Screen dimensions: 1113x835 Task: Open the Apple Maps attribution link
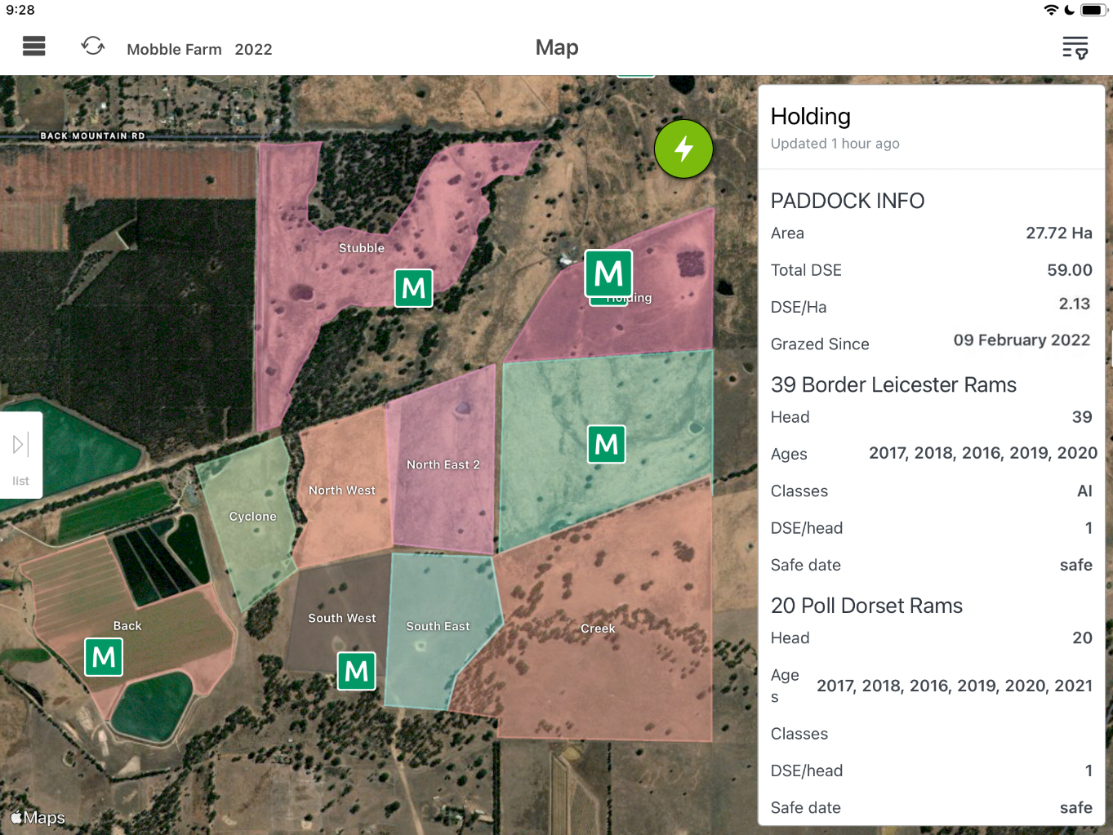click(38, 817)
